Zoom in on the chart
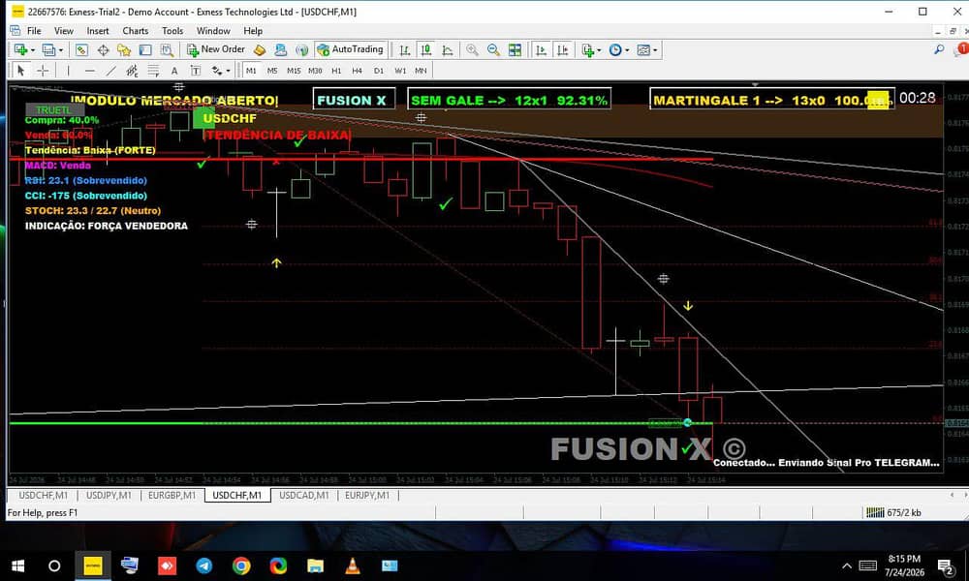Screen dimensions: 969x581 coord(472,50)
